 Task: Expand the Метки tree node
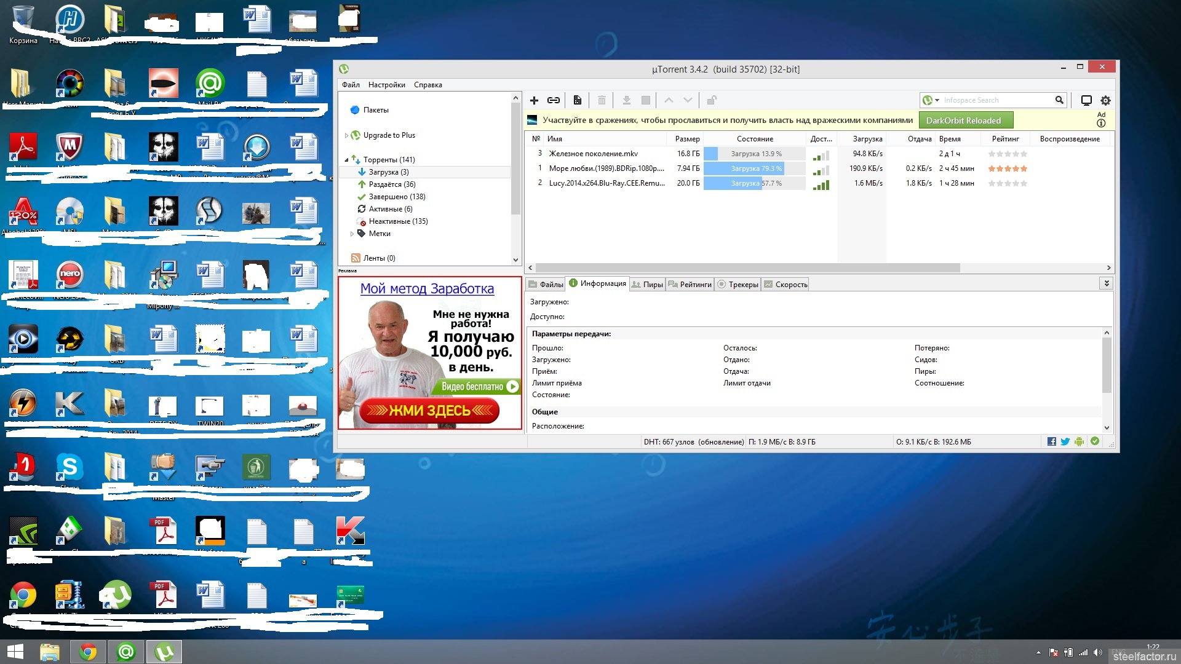click(352, 234)
